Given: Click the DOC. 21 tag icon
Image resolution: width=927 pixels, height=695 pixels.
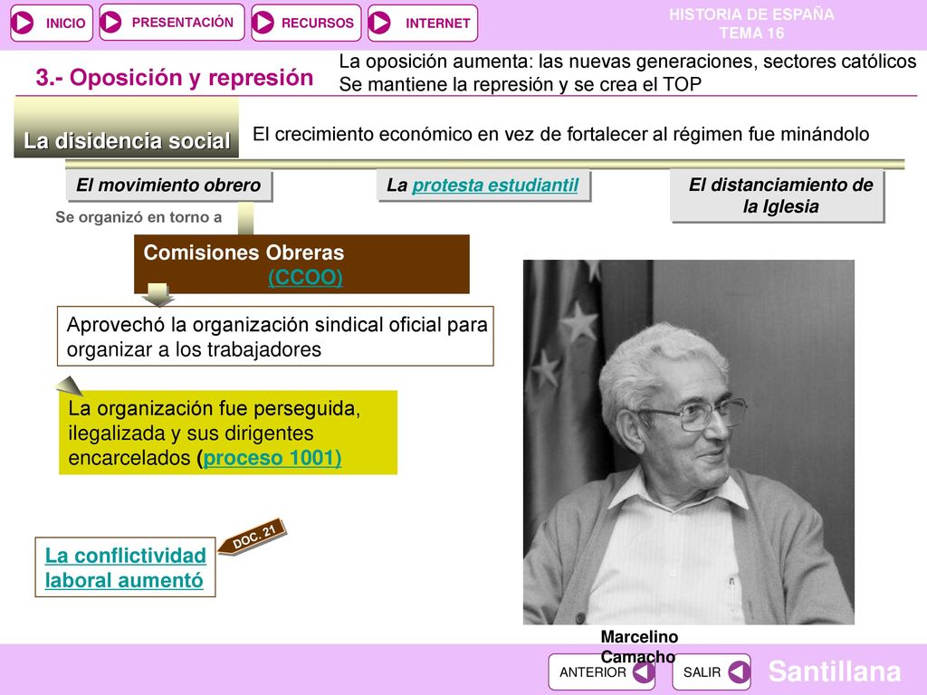Looking at the screenshot, I should (x=253, y=536).
